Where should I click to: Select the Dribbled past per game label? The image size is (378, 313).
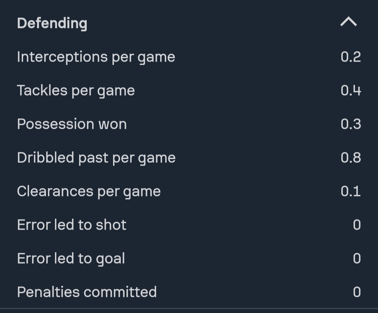tap(96, 158)
